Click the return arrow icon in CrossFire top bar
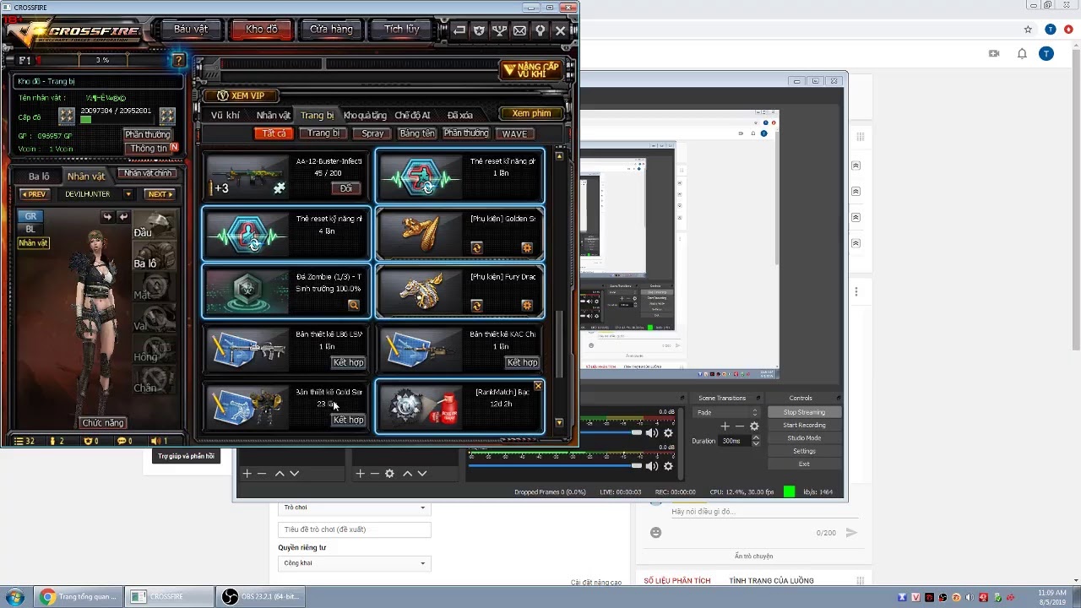The height and width of the screenshot is (608, 1081). pos(459,30)
